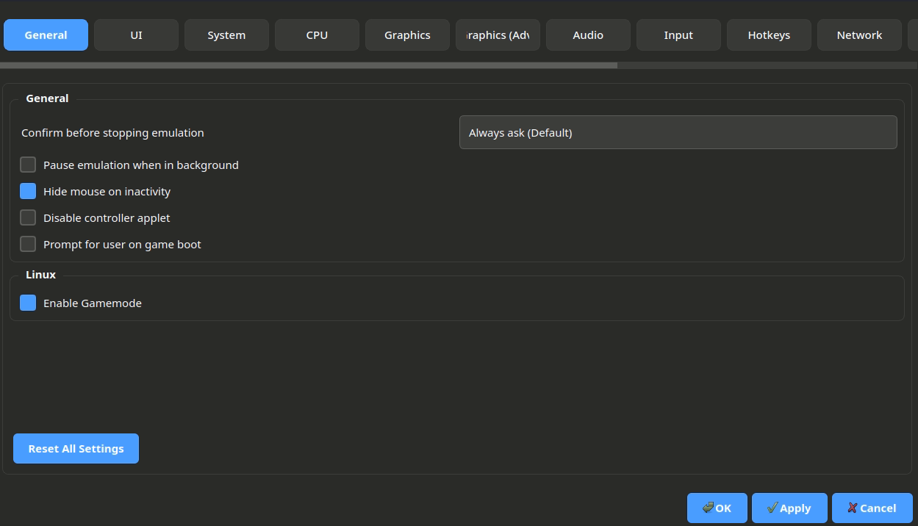Open the Network tab

[x=859, y=35]
